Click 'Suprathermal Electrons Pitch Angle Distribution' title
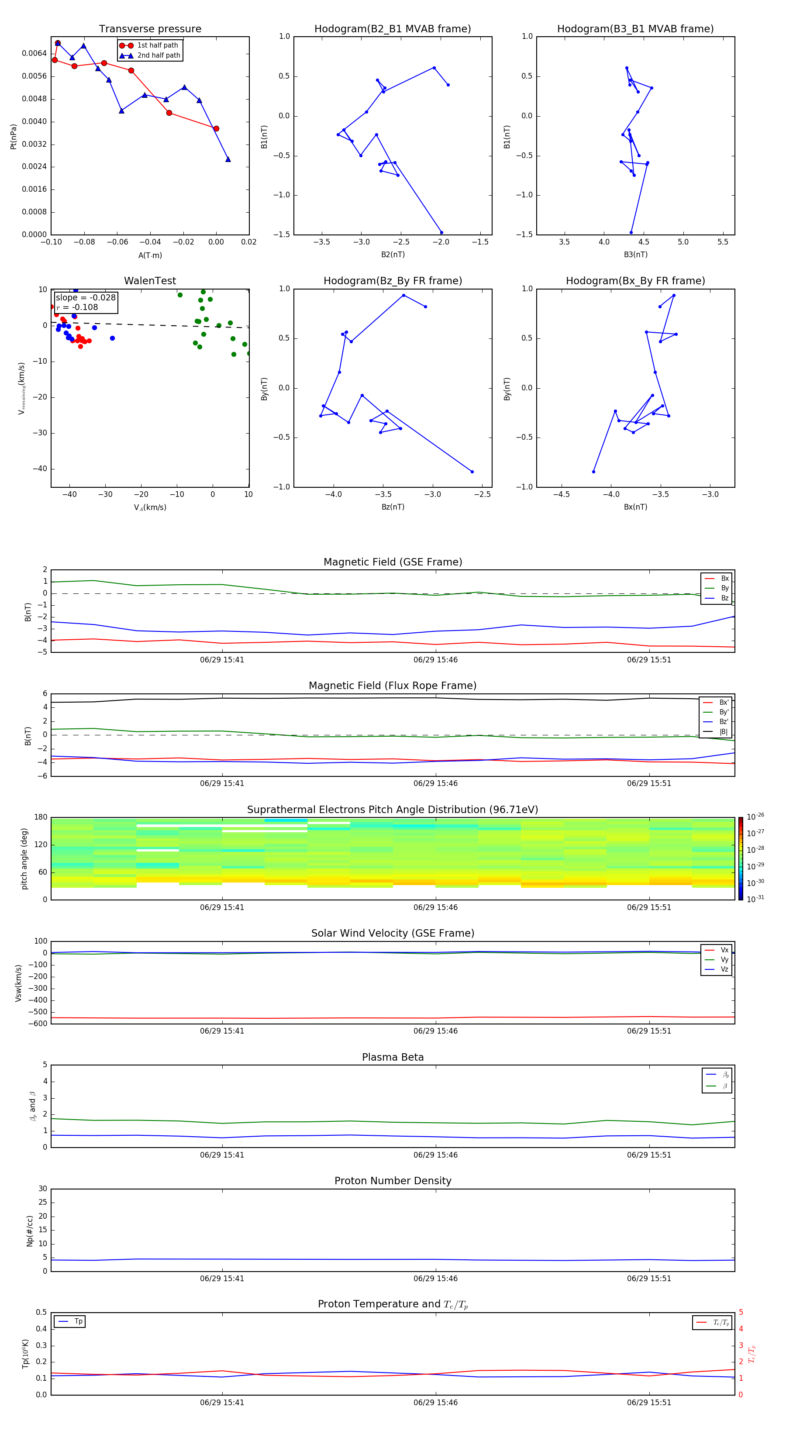The height and width of the screenshot is (1441, 786). [x=393, y=810]
